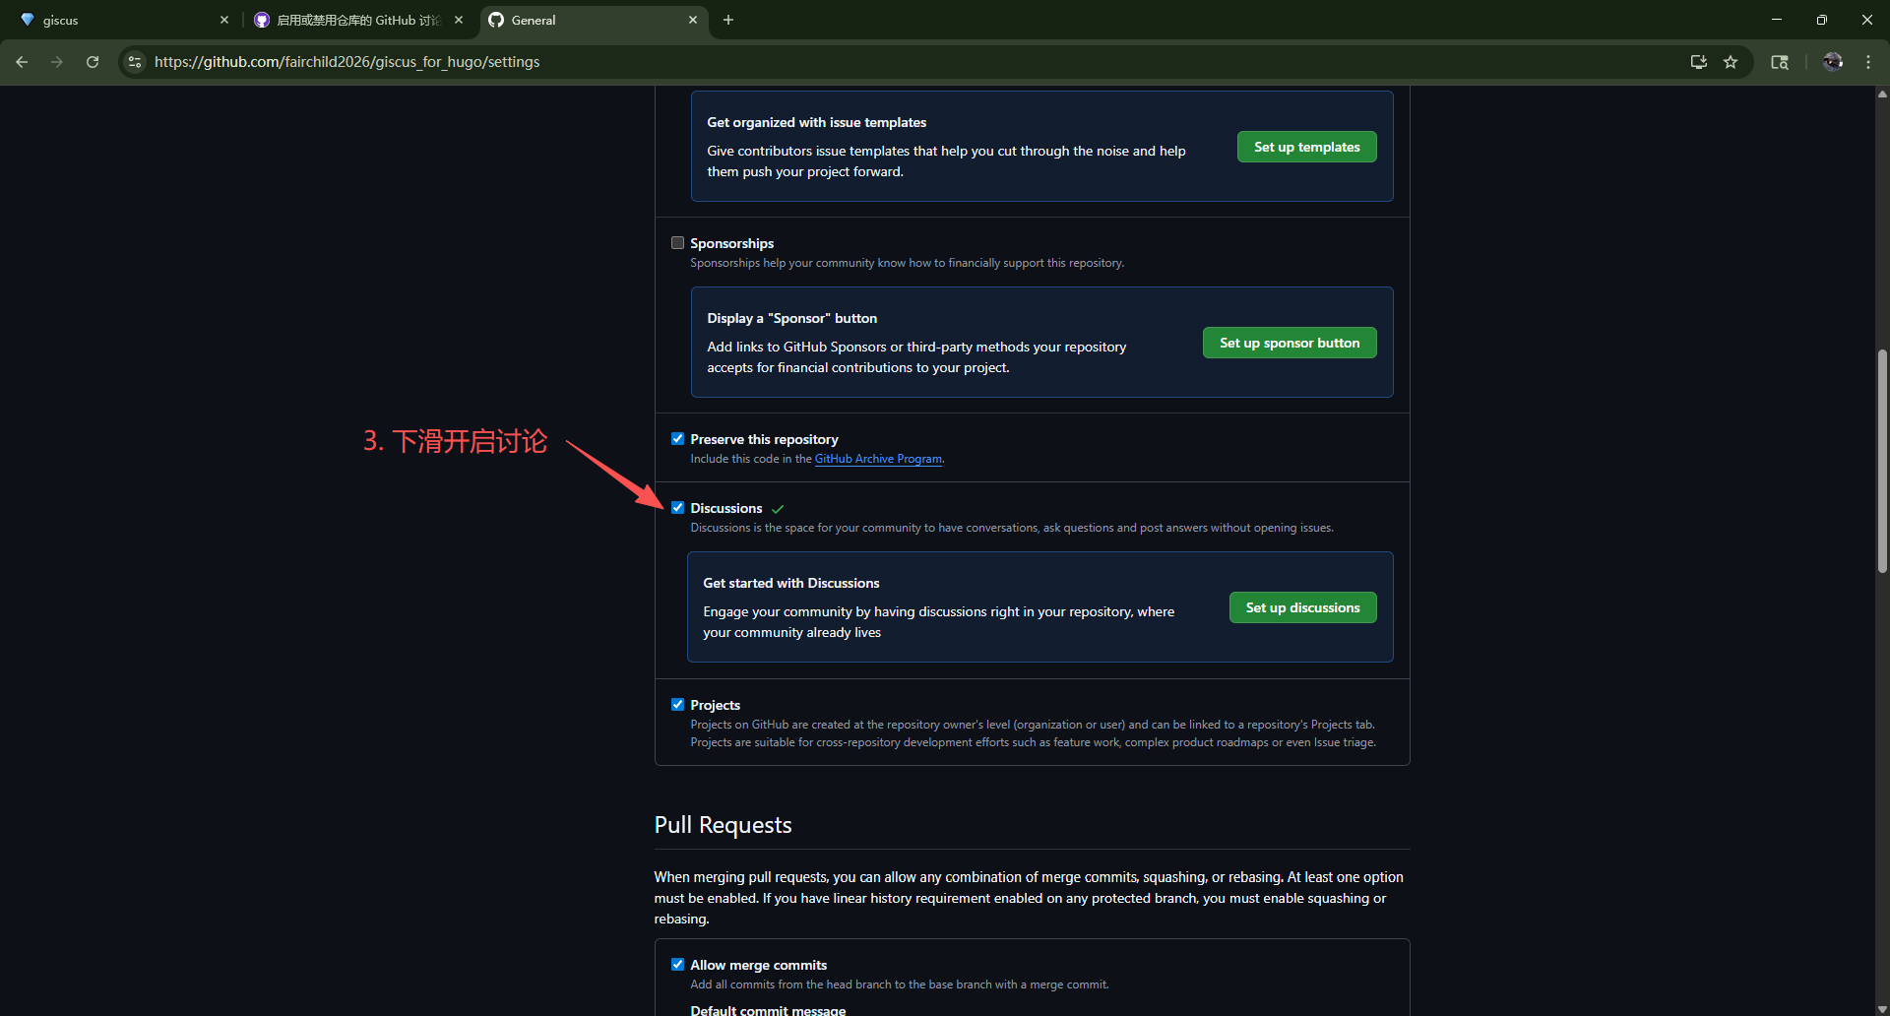This screenshot has width=1890, height=1016.
Task: Enable the Sponsorships checkbox
Action: [677, 243]
